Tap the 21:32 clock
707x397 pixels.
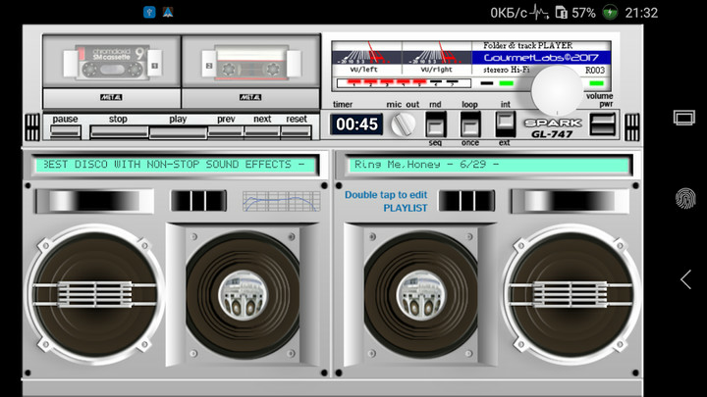click(641, 13)
